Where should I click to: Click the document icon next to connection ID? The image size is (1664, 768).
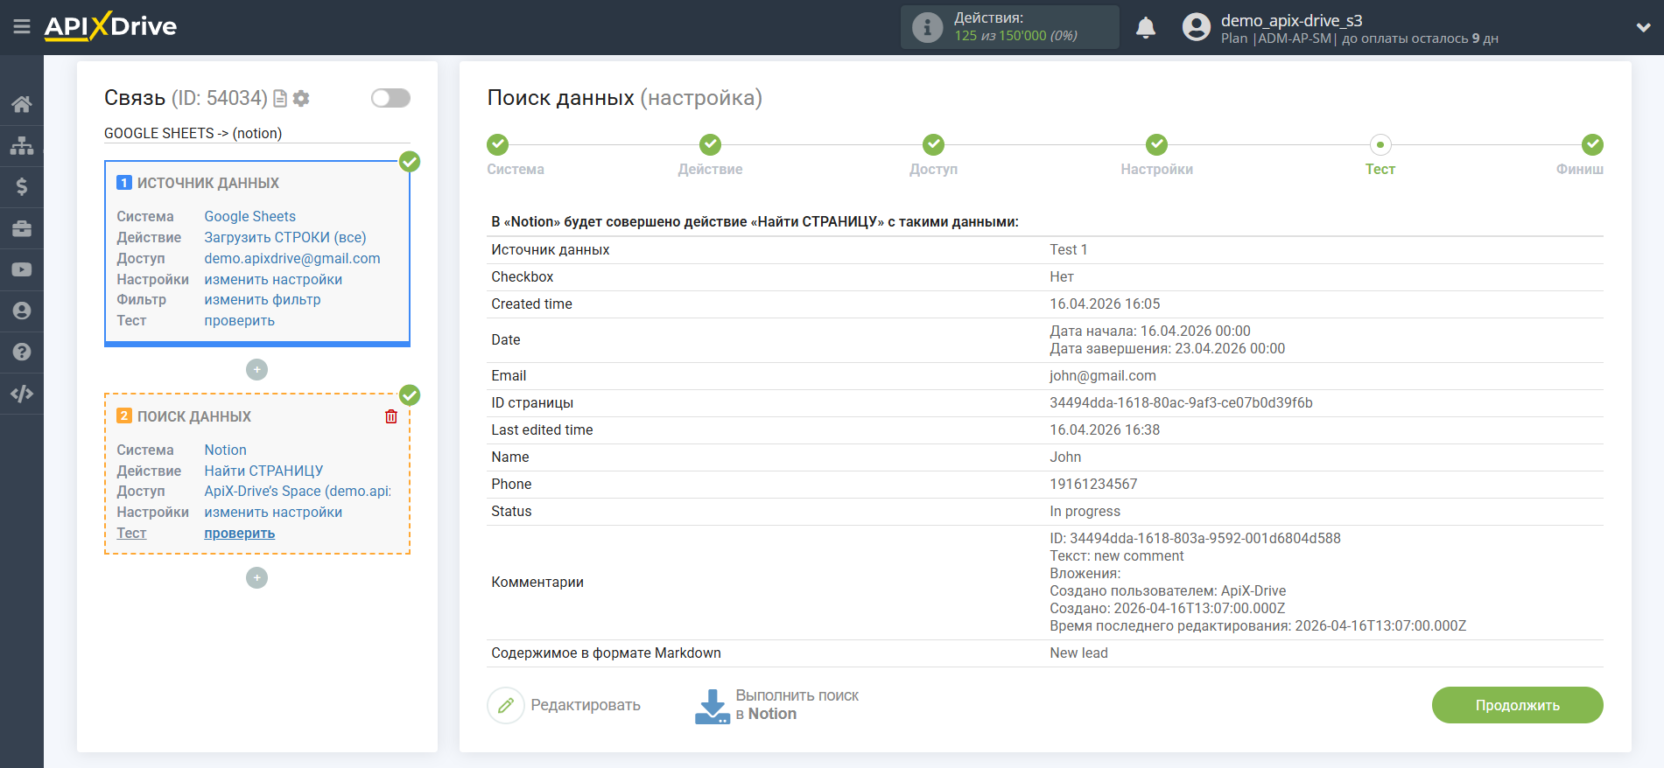pyautogui.click(x=280, y=99)
